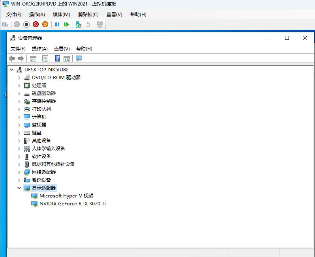Open the 媒体(M) menu

[x=61, y=15]
